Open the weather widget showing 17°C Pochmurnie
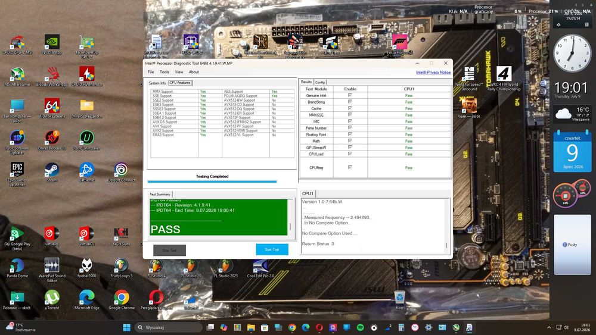596x335 pixels. click(x=20, y=327)
